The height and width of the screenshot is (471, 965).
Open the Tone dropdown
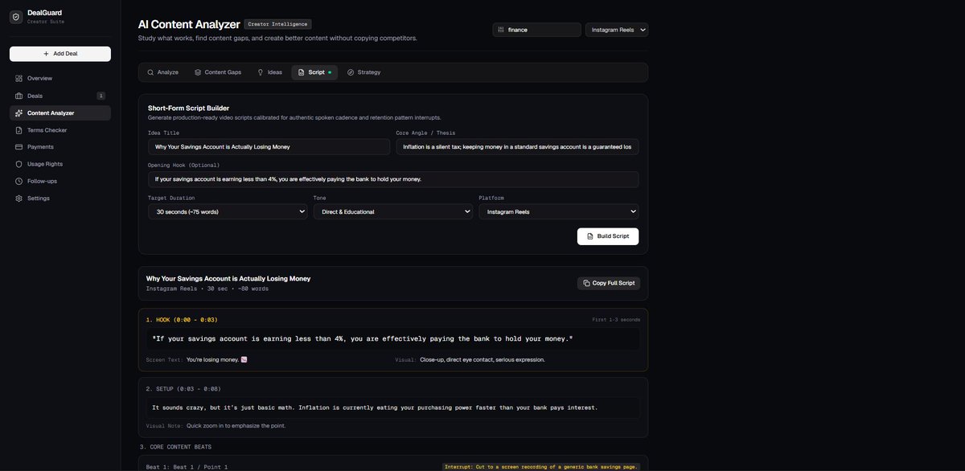[393, 211]
